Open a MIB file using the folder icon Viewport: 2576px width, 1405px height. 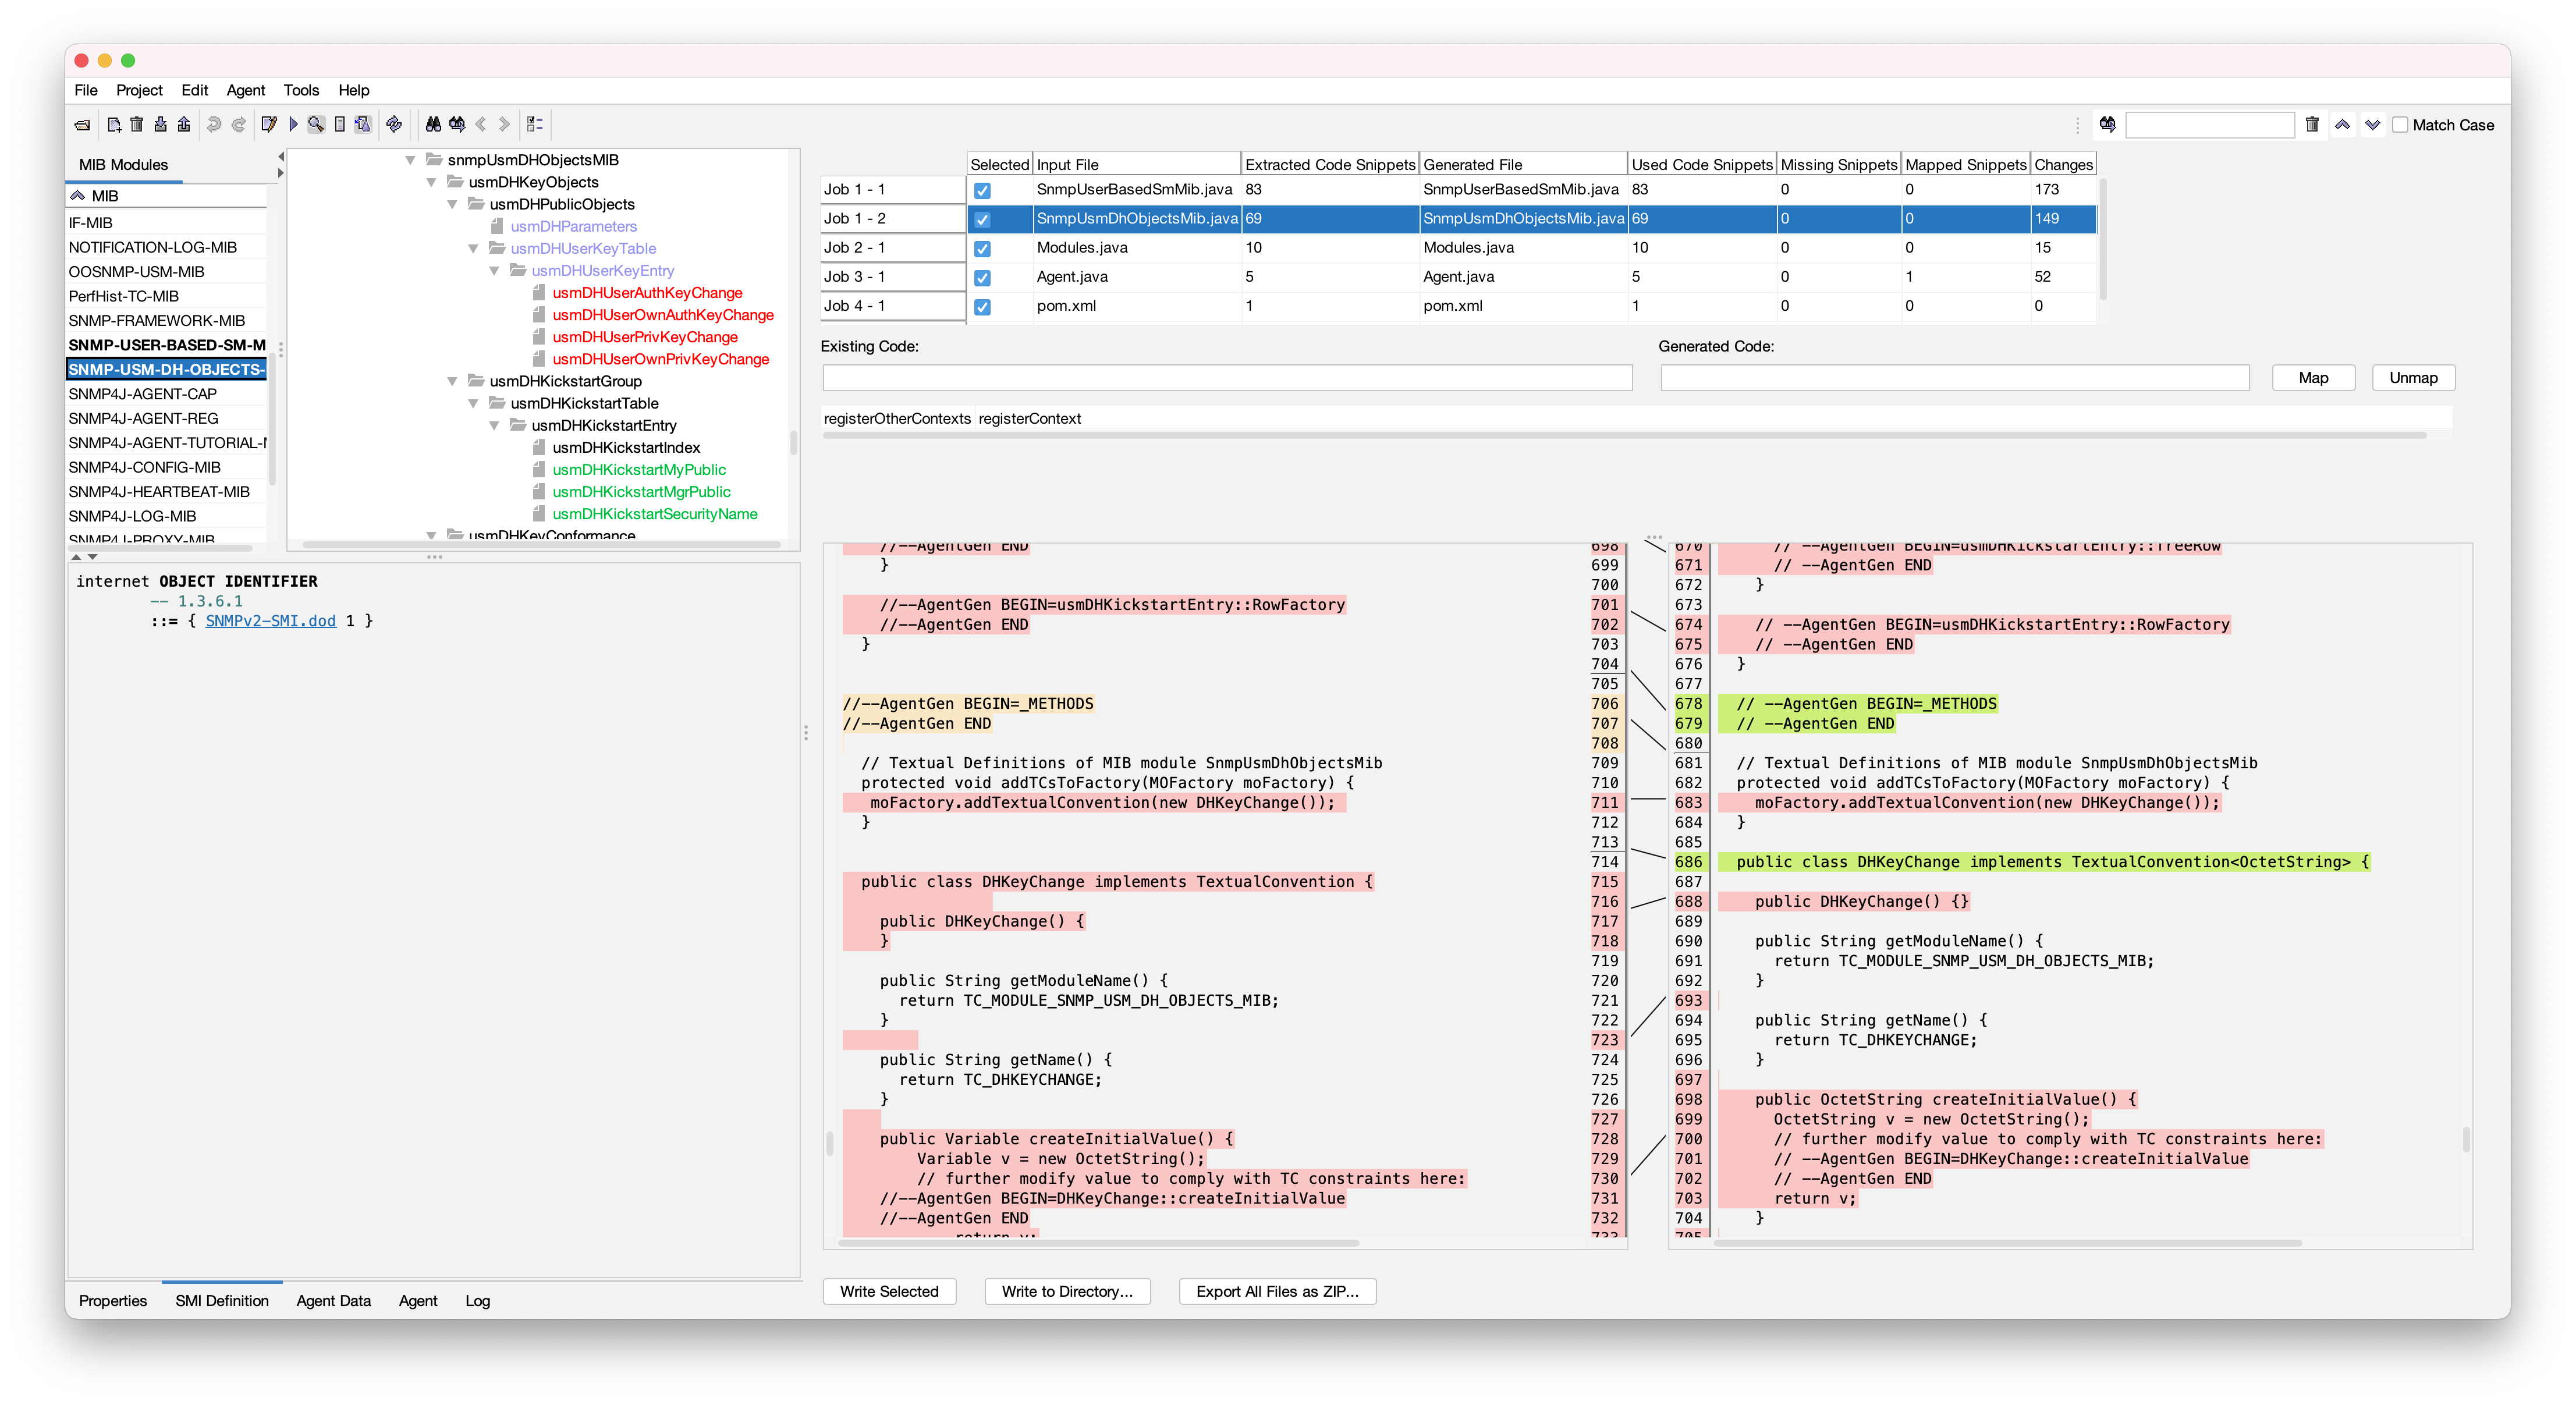(83, 125)
